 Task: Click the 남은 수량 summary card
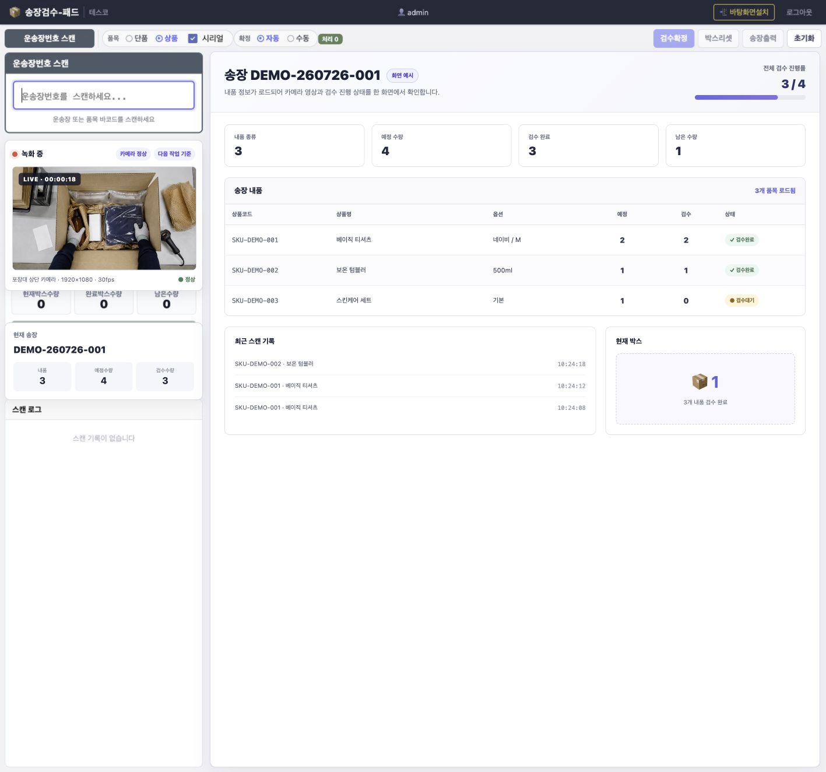736,145
